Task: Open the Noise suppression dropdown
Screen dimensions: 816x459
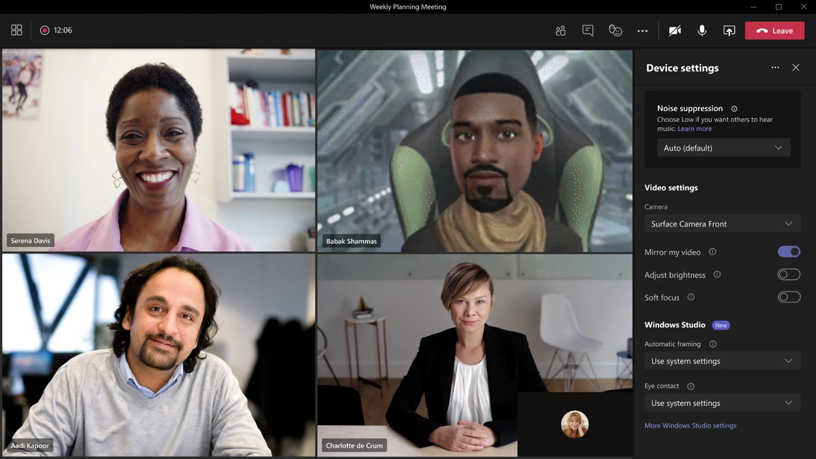Action: point(723,147)
